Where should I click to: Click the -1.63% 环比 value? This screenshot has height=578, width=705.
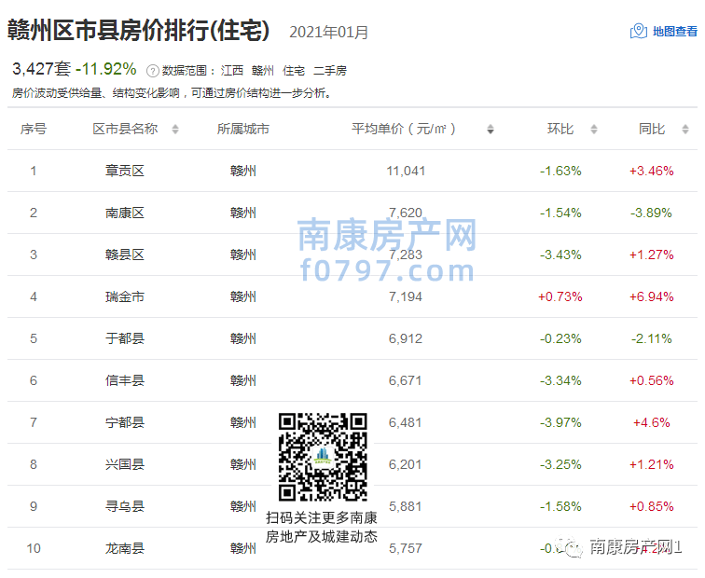[560, 171]
